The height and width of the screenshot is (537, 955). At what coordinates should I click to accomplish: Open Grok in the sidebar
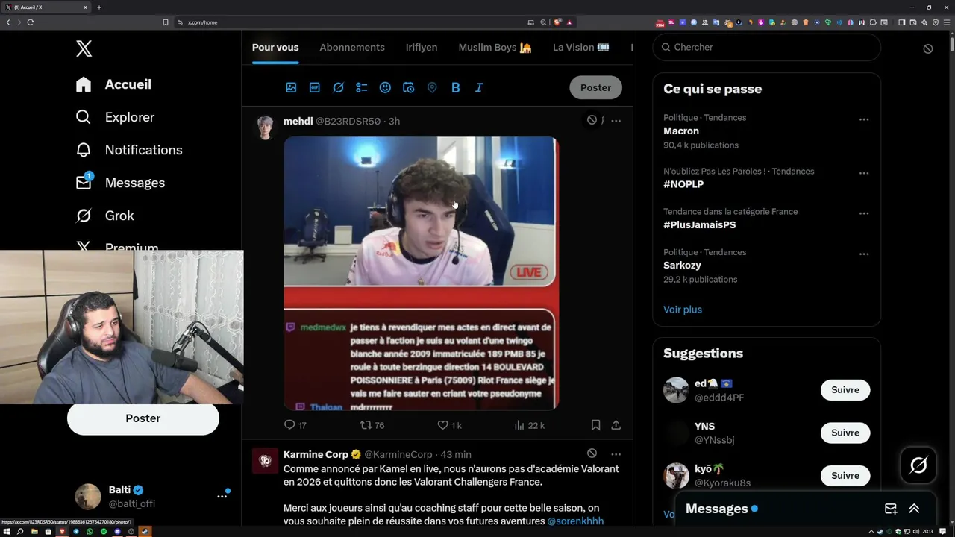click(105, 216)
